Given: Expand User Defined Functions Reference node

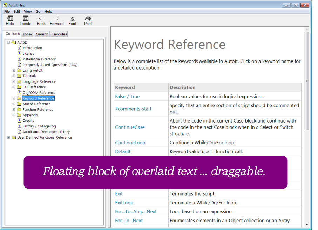Looking at the screenshot, I should (x=8, y=138).
